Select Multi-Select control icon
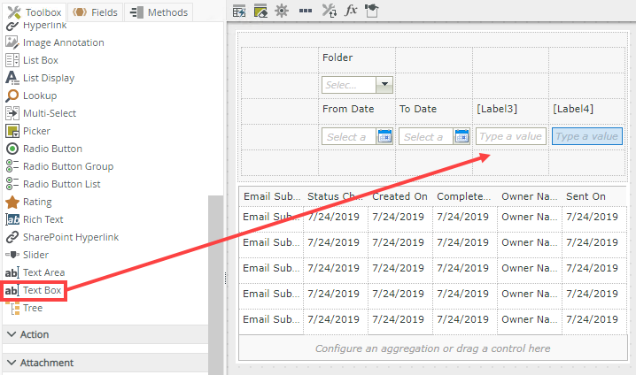This screenshot has height=375, width=636. click(x=12, y=113)
